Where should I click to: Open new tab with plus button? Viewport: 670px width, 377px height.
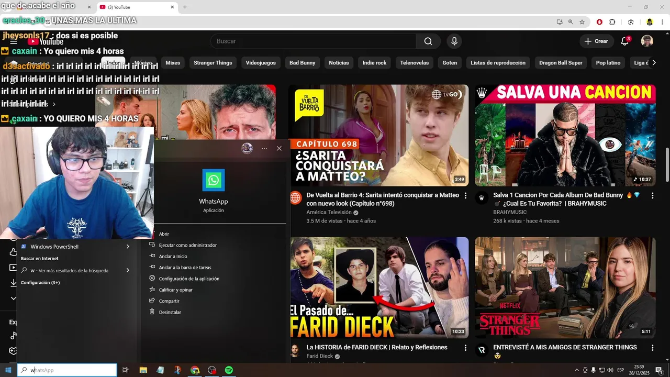pos(185,7)
